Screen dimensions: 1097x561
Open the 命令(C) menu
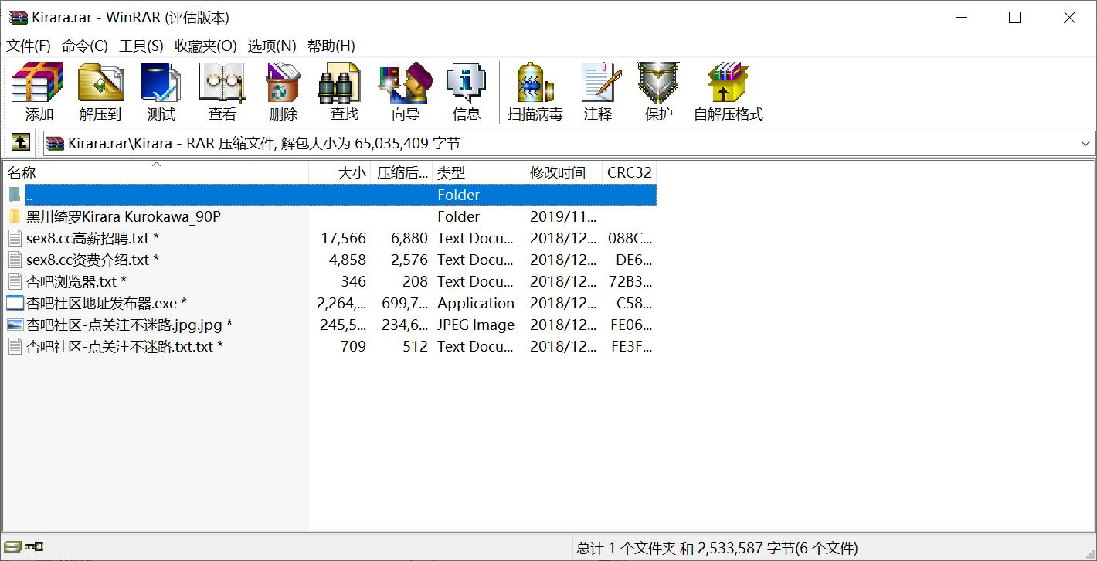85,46
